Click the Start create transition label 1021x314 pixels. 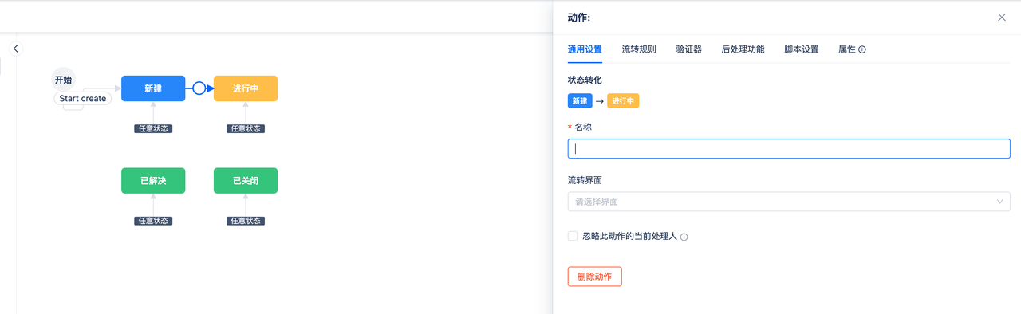pos(83,99)
